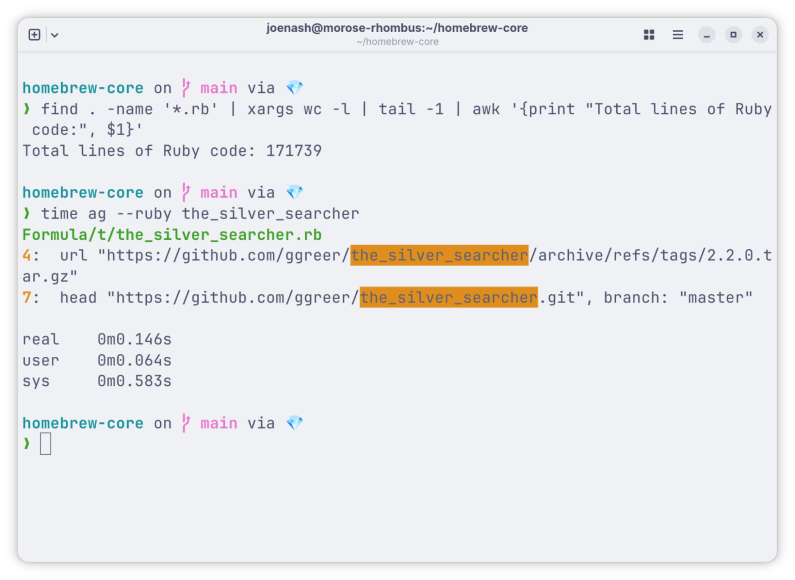Image resolution: width=795 pixels, height=580 pixels.
Task: Click the highlighted the_silver_searcher on line 4
Action: click(x=439, y=255)
